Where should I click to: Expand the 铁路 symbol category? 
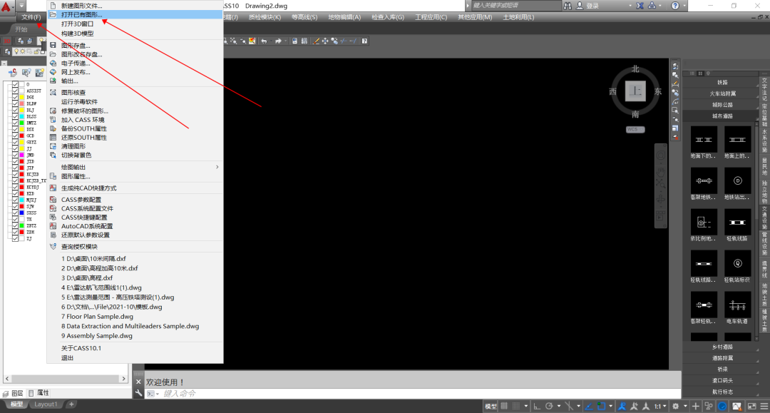click(x=722, y=83)
